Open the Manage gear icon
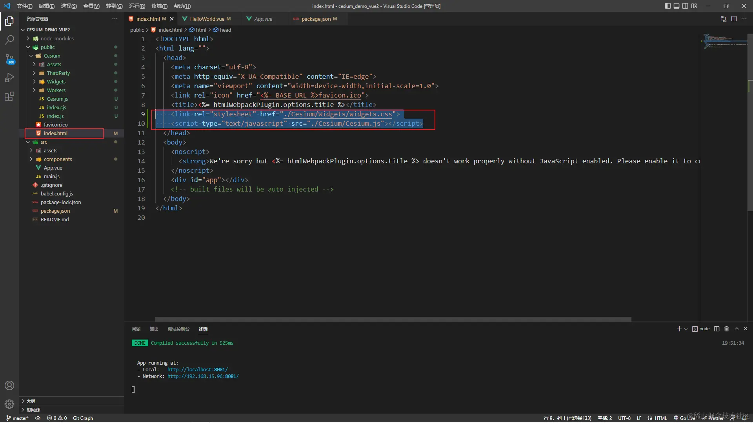Screen dimensions: 753x423 [9, 404]
